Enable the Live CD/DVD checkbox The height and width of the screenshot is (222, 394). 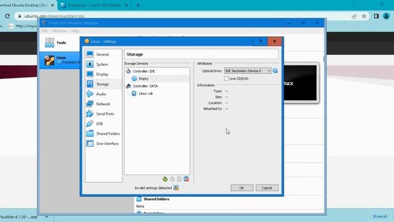(226, 78)
